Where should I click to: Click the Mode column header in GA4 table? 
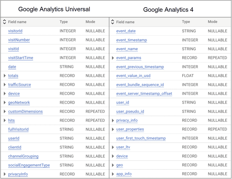click(213, 22)
